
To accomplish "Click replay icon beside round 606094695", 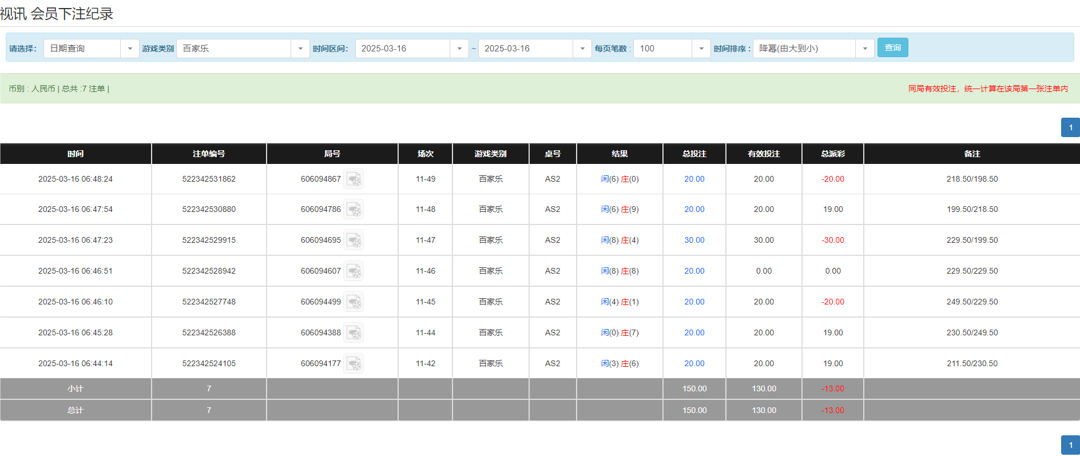I will tap(354, 240).
